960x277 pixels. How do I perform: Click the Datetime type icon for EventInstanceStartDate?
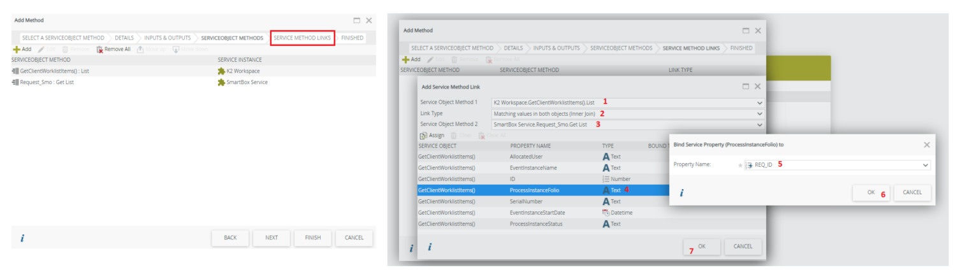[606, 213]
